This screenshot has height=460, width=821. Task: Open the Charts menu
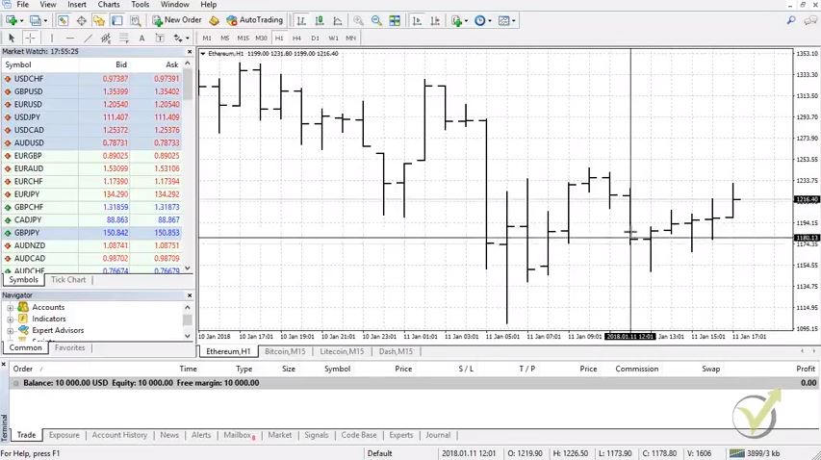109,5
